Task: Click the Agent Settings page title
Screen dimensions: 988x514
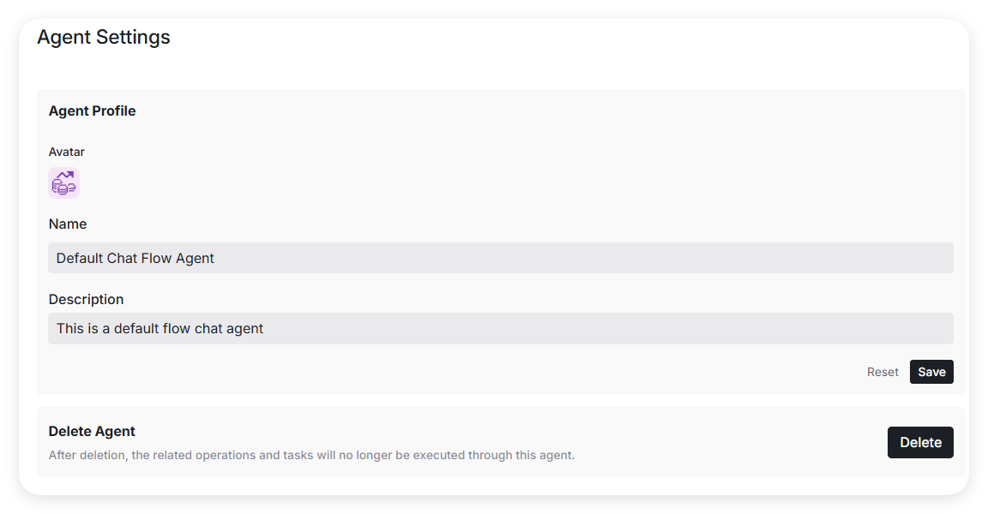Action: click(x=104, y=38)
